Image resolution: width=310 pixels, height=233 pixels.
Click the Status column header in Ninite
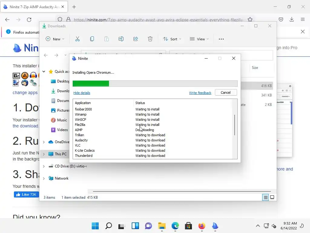(183, 103)
